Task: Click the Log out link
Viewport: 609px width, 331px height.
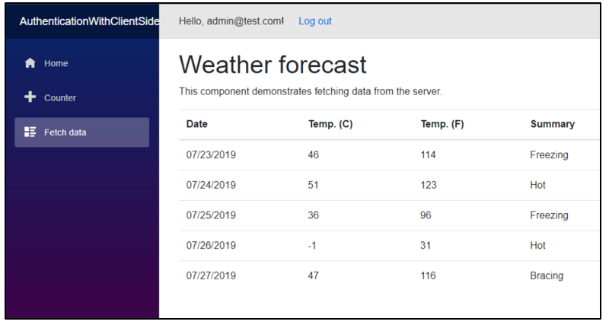Action: pyautogui.click(x=314, y=21)
